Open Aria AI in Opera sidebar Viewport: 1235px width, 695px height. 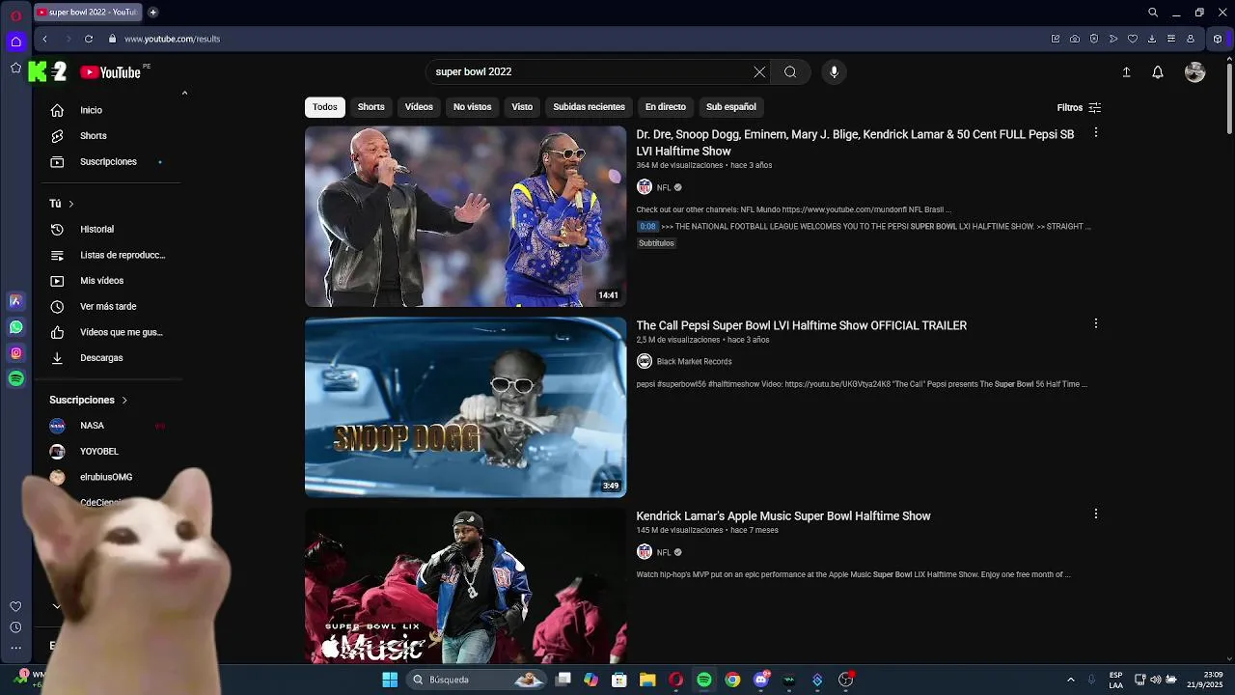15,301
